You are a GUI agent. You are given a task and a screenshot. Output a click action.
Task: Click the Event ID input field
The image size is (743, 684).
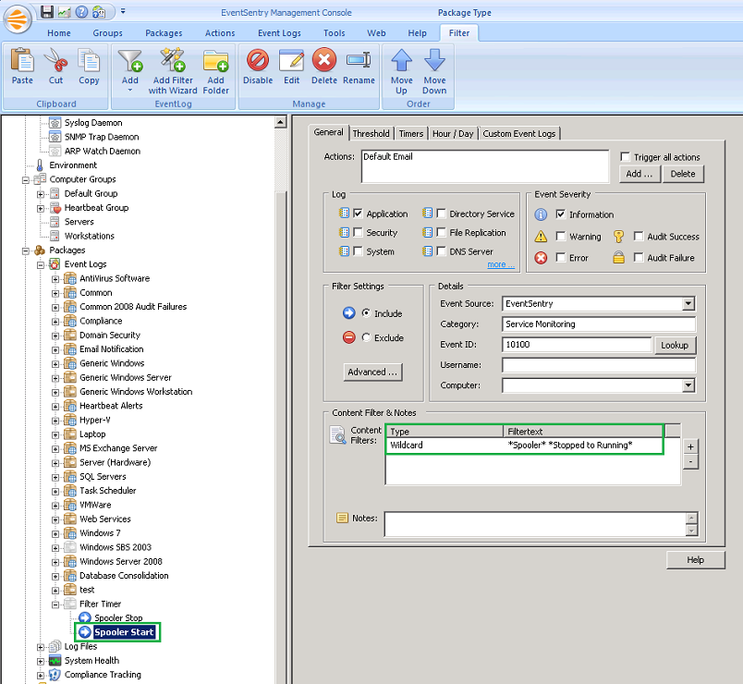[577, 345]
